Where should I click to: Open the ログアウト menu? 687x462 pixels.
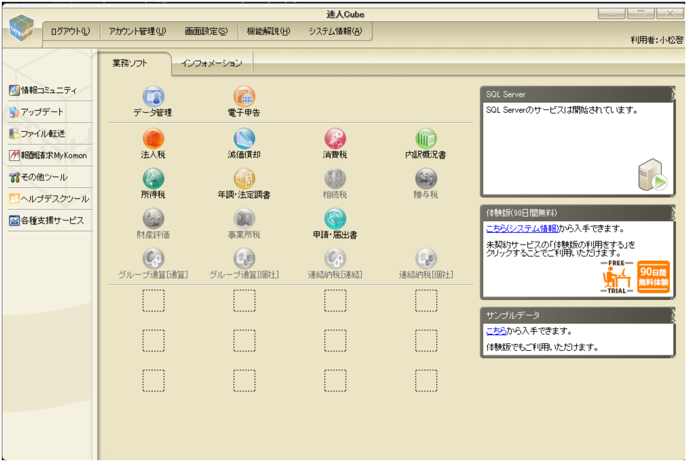pos(71,31)
